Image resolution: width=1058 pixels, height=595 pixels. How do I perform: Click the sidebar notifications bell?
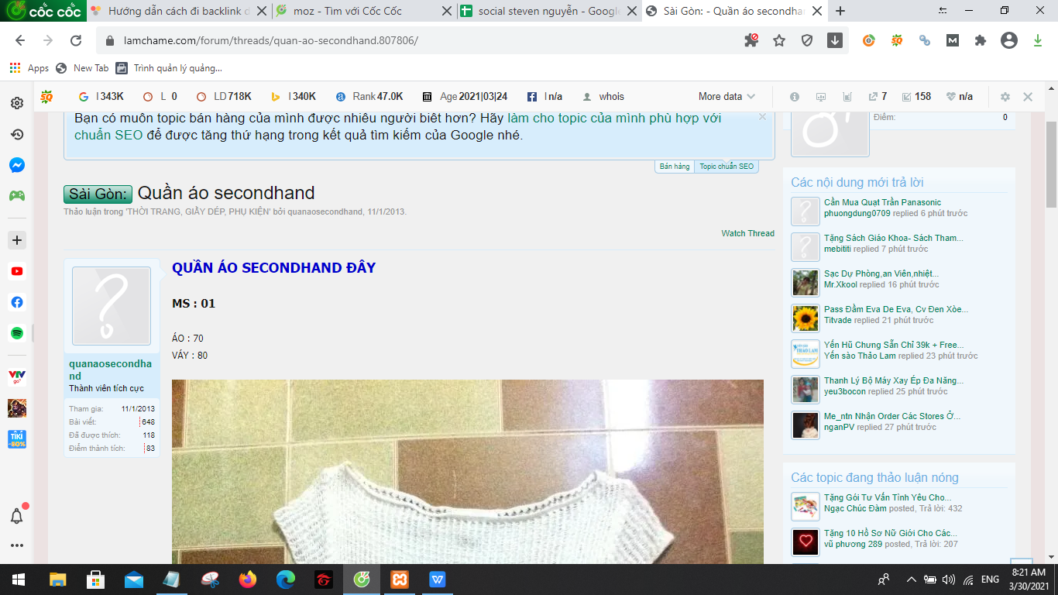16,515
